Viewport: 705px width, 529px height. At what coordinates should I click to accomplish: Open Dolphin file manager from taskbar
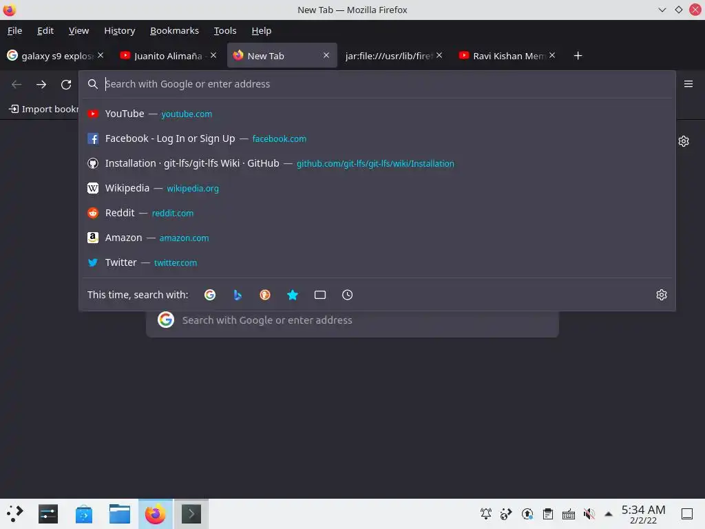tap(120, 514)
